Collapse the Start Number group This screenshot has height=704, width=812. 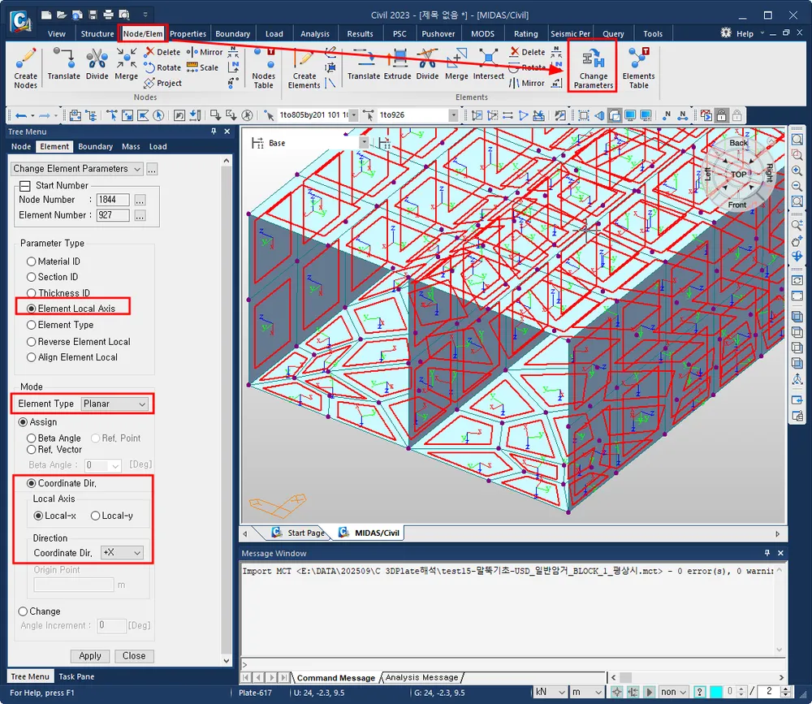(25, 185)
